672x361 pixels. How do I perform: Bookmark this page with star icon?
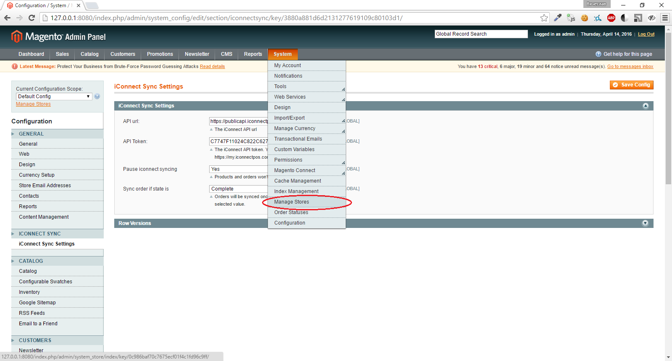[544, 18]
